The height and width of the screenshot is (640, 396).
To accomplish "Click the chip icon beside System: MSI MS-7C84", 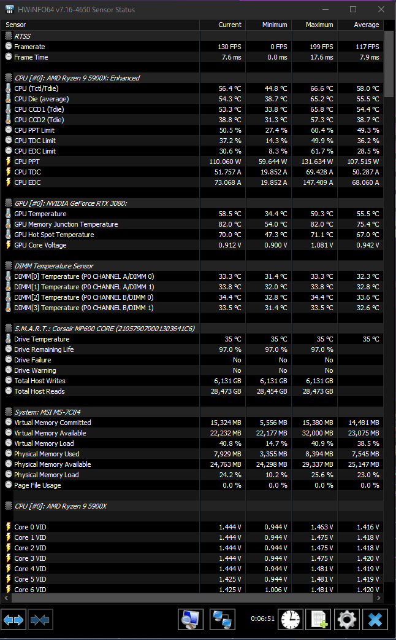I will point(9,412).
